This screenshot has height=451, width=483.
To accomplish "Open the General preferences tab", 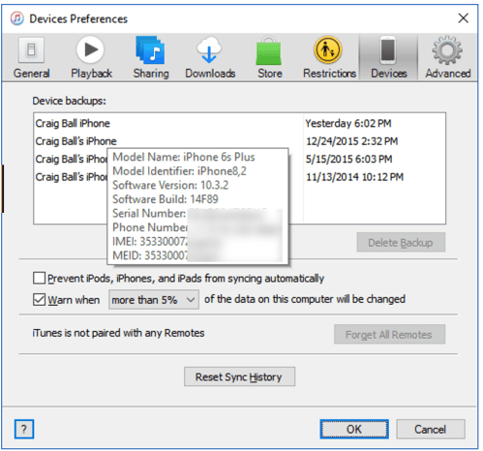I will [x=31, y=58].
